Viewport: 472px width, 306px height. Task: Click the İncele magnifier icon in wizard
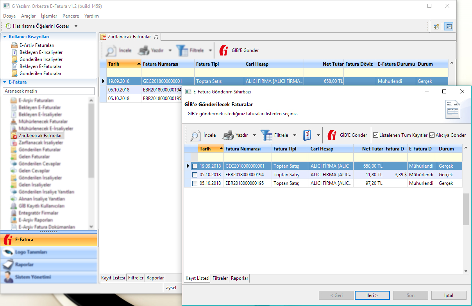coord(195,136)
